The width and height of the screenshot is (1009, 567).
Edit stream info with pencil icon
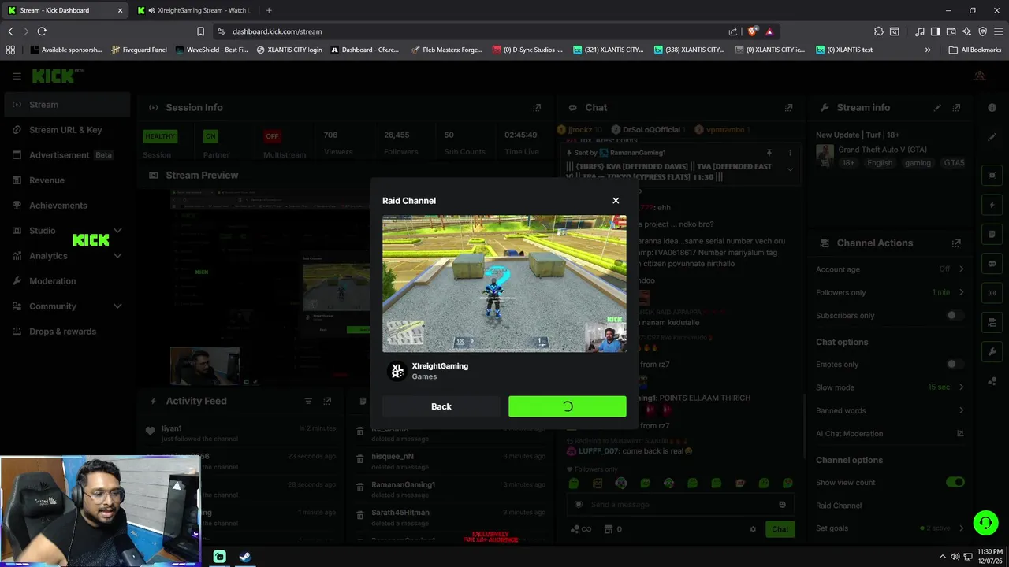tap(937, 108)
